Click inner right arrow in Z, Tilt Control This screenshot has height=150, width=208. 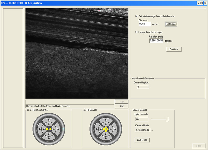[111, 129]
